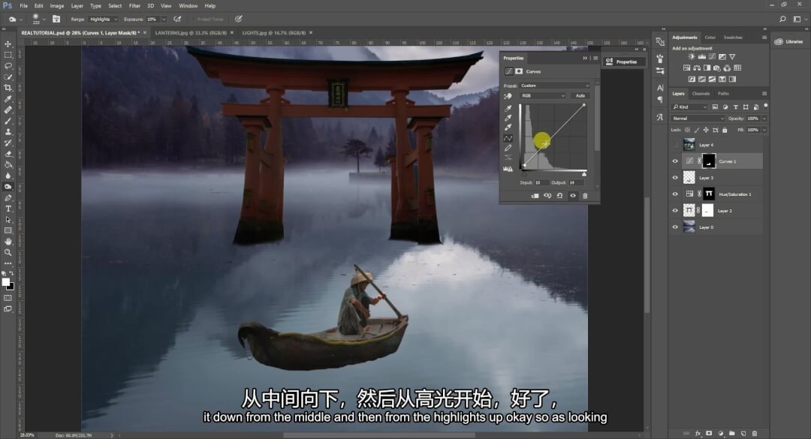The image size is (811, 439).
Task: Click the black point eyedropper in Curves
Action: pyautogui.click(x=508, y=109)
